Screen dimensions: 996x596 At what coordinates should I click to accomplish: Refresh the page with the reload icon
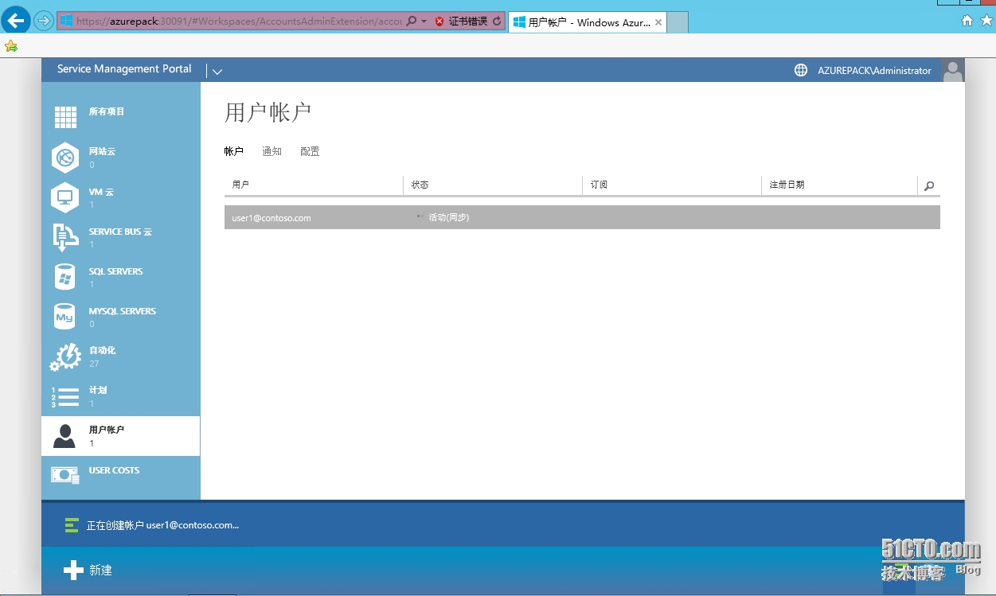(x=498, y=21)
